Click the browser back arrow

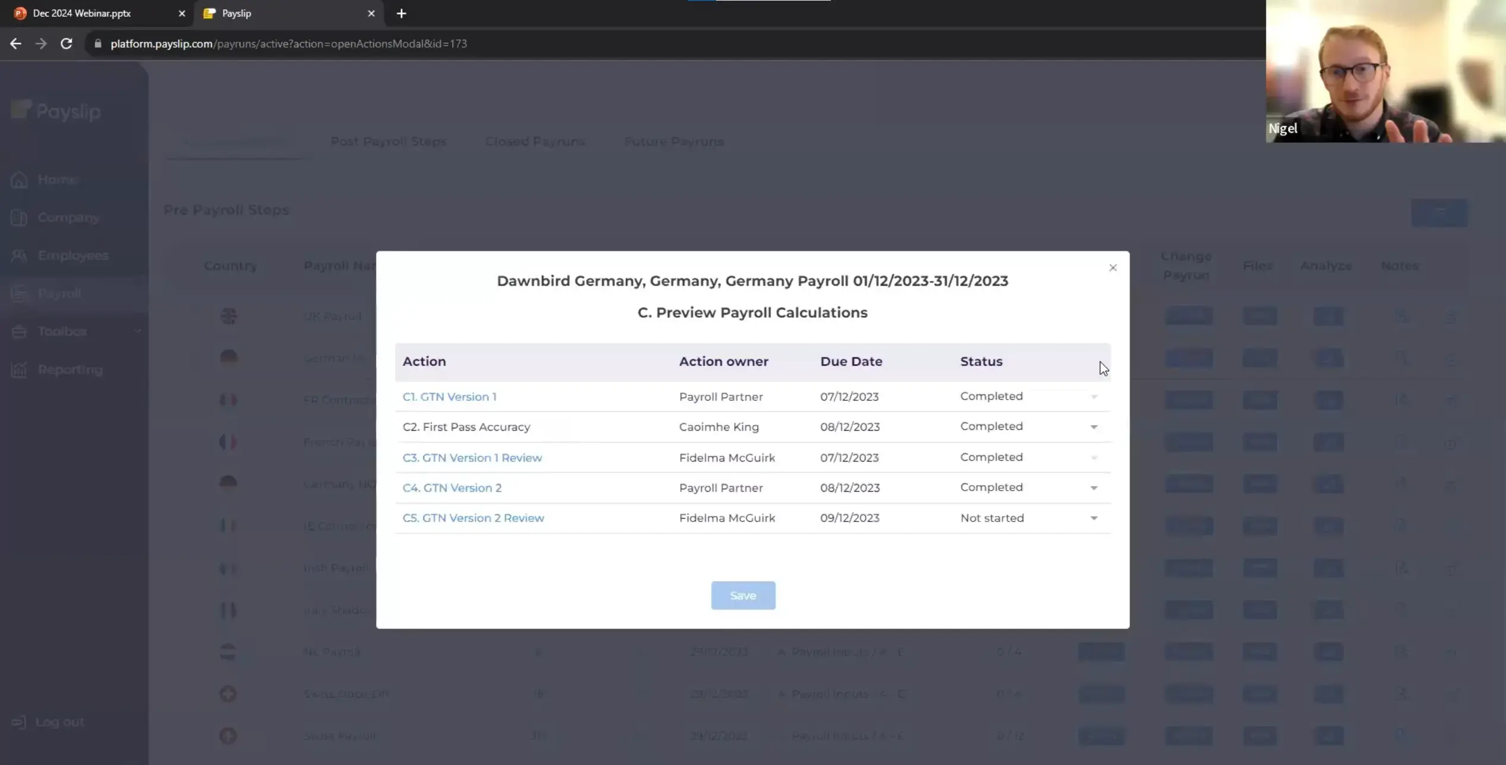[x=15, y=43]
